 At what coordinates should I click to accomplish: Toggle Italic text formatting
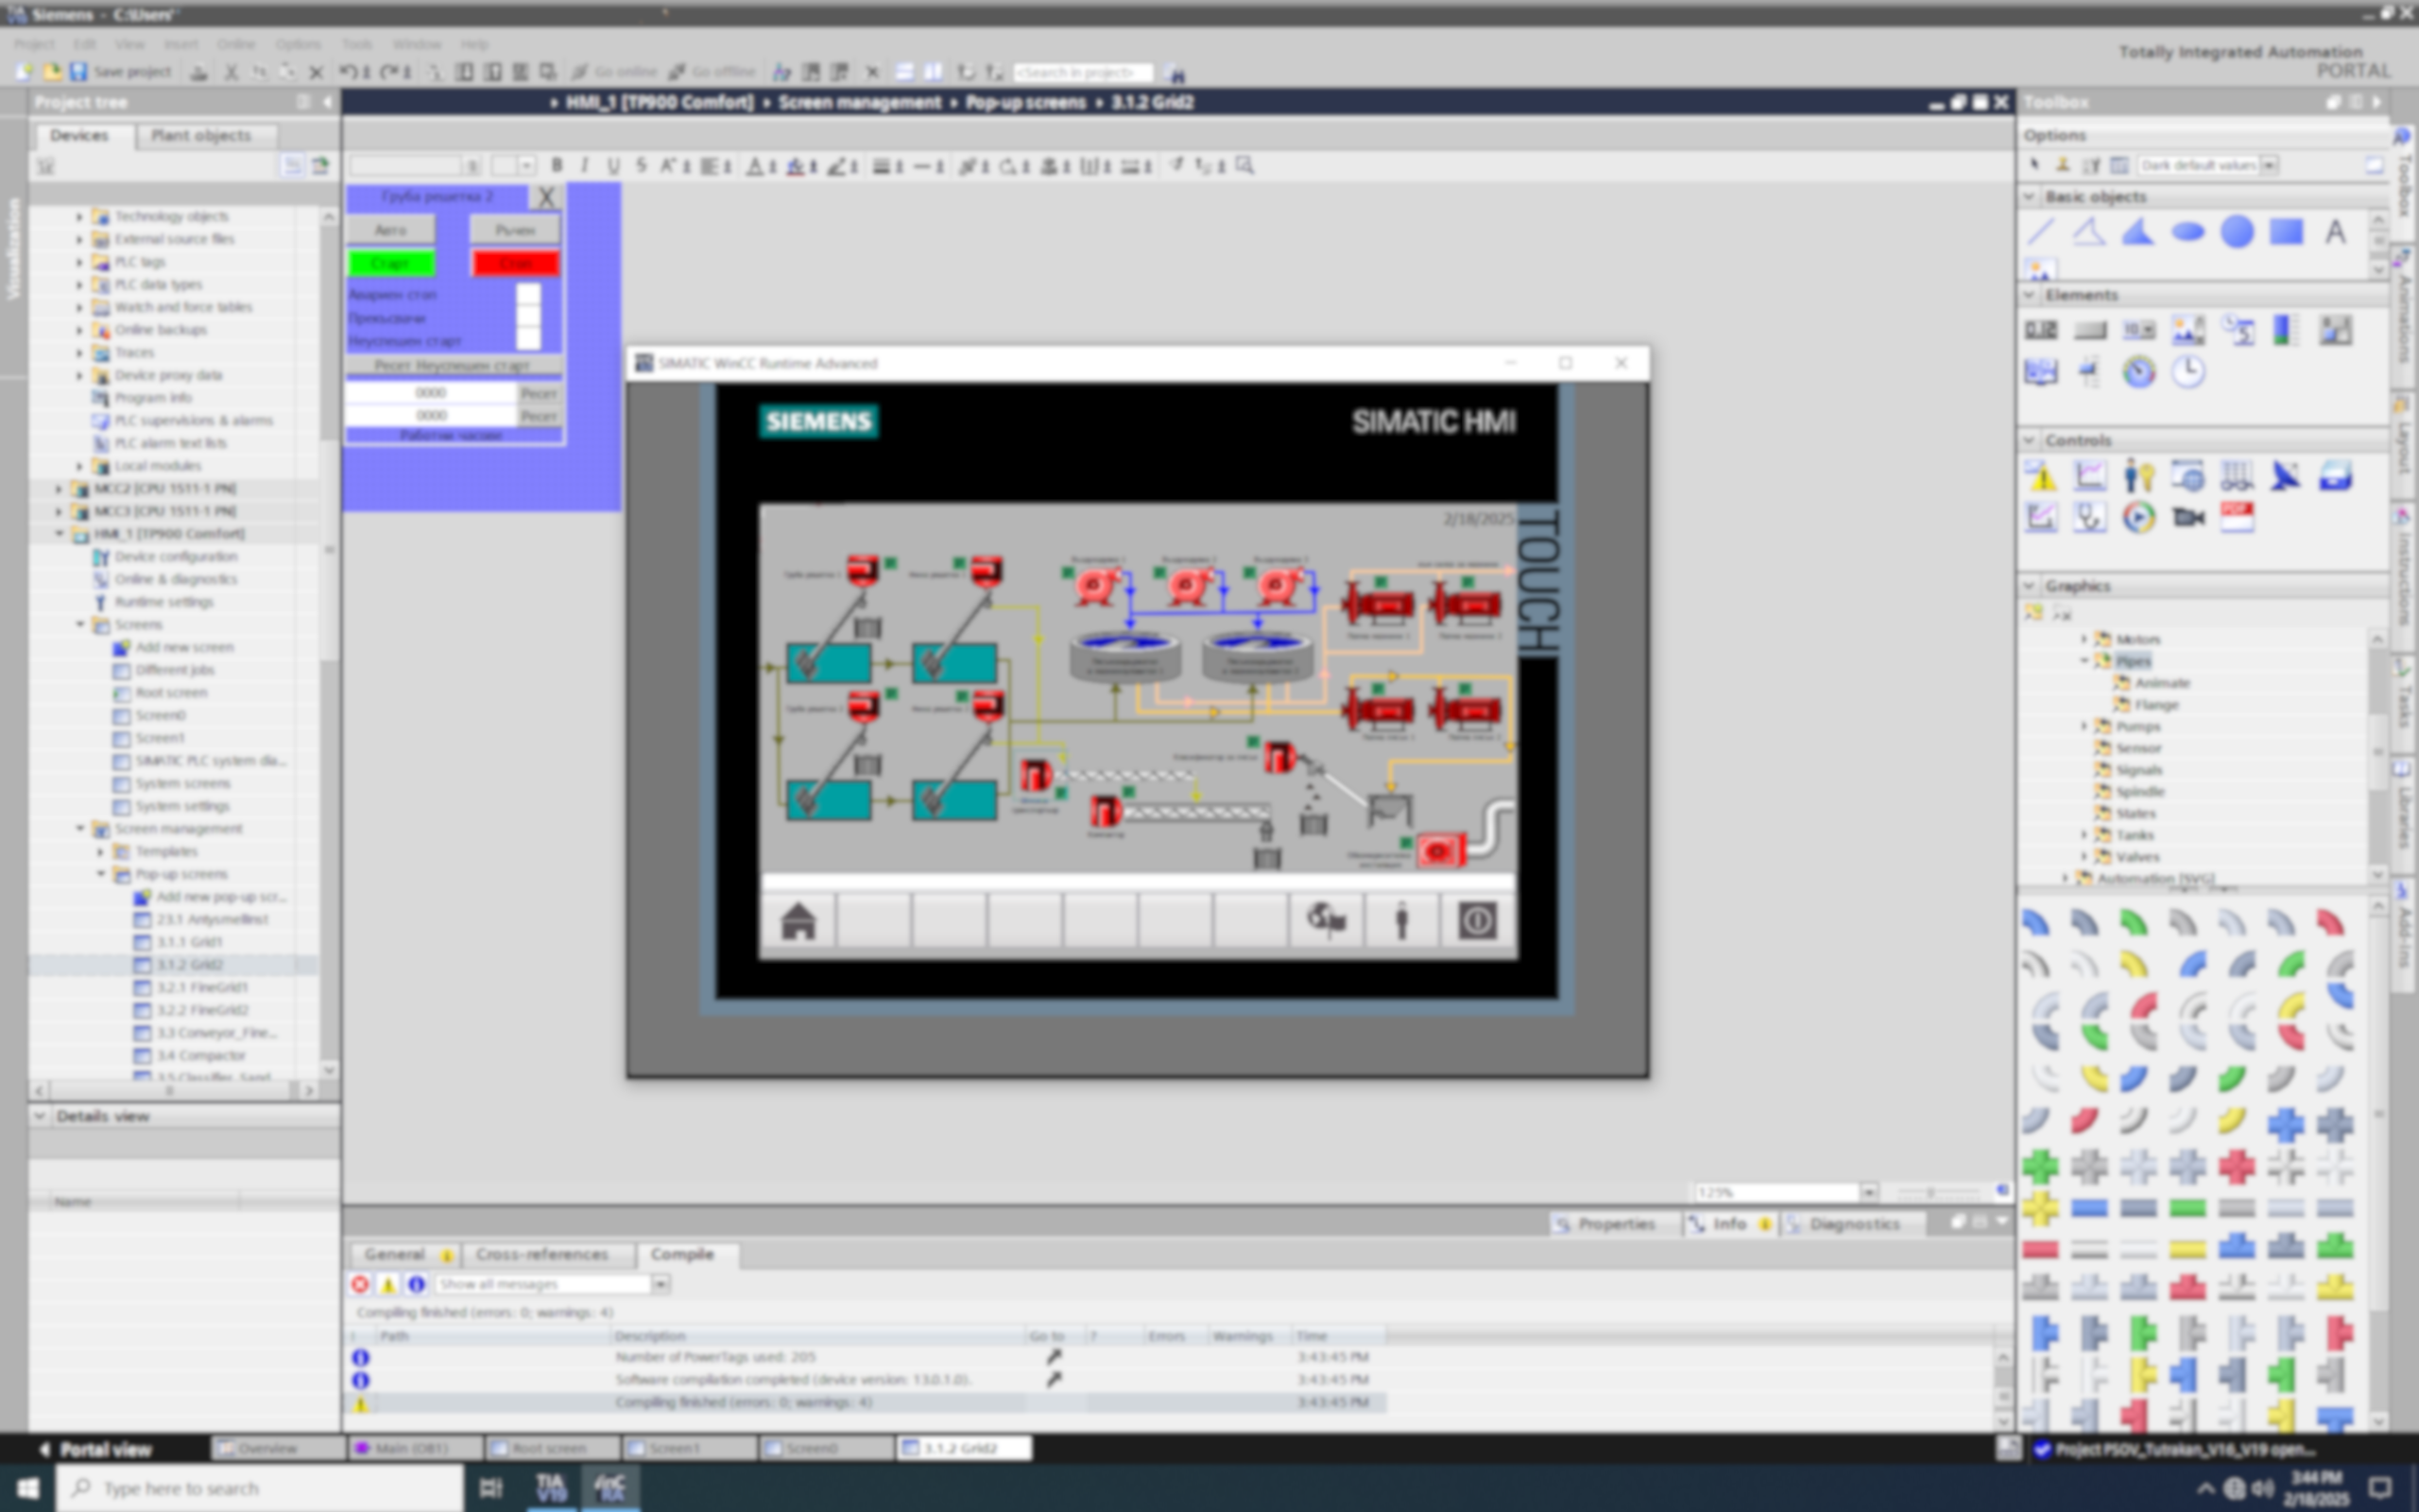pos(585,166)
